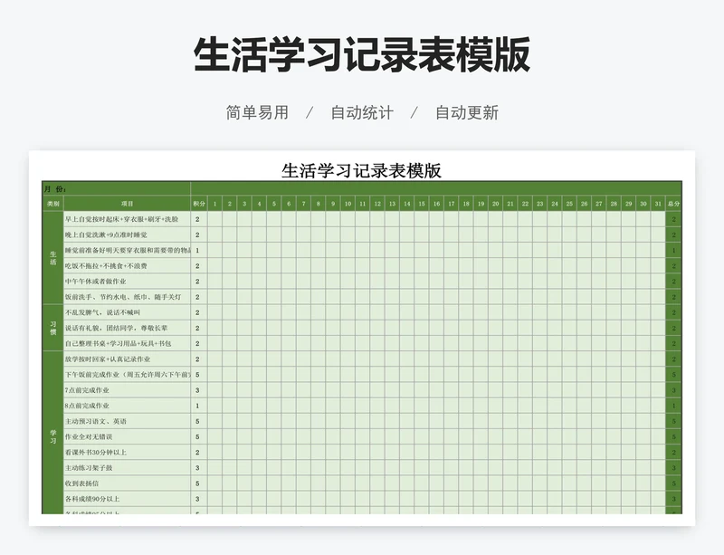This screenshot has height=555, width=724.
Task: Click row 说话有礼貌,团结同学,尊敬长辈
Action: tap(127, 328)
